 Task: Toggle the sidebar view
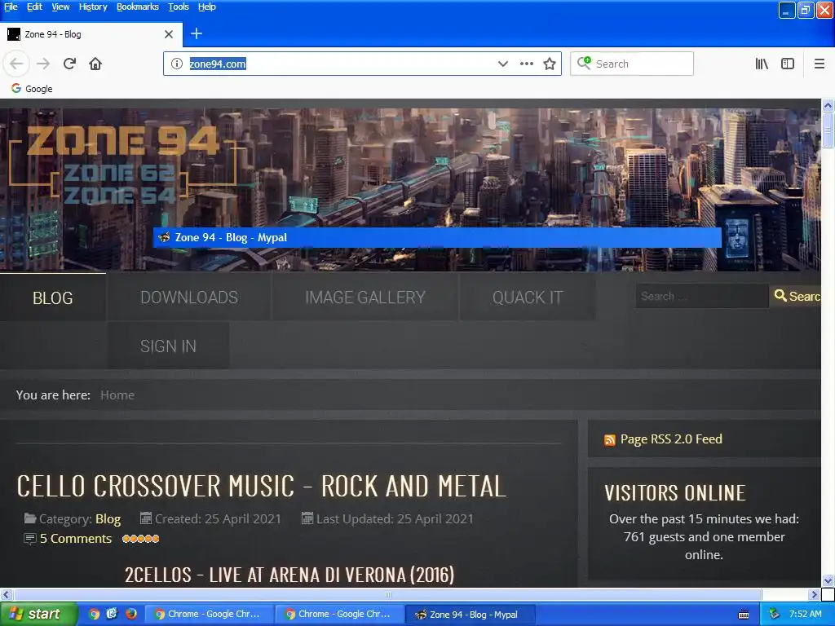788,64
